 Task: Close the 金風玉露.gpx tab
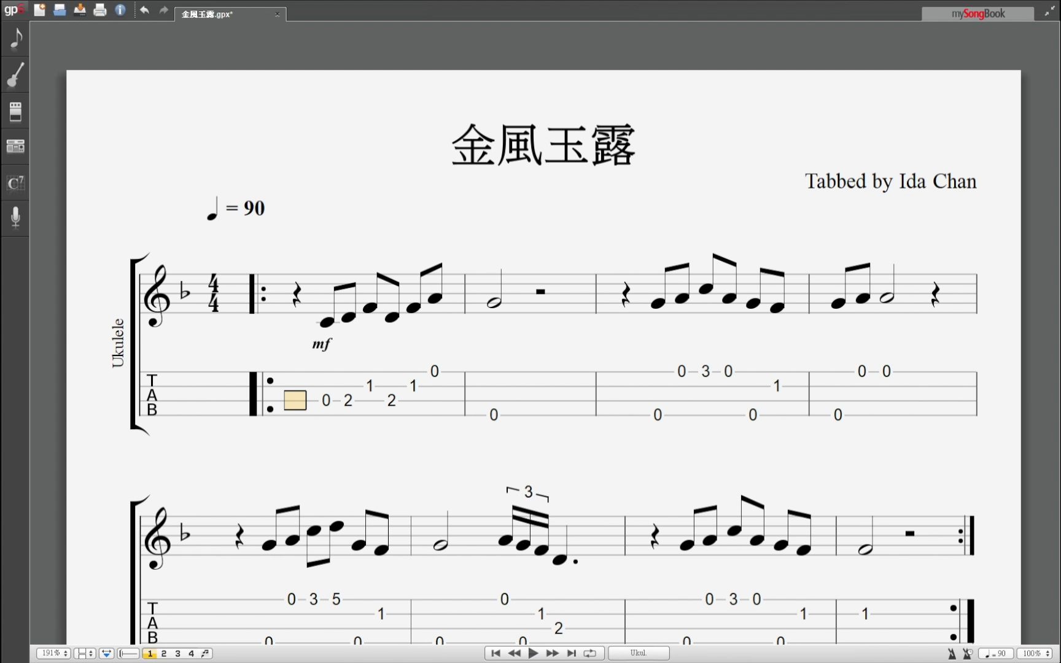point(277,14)
